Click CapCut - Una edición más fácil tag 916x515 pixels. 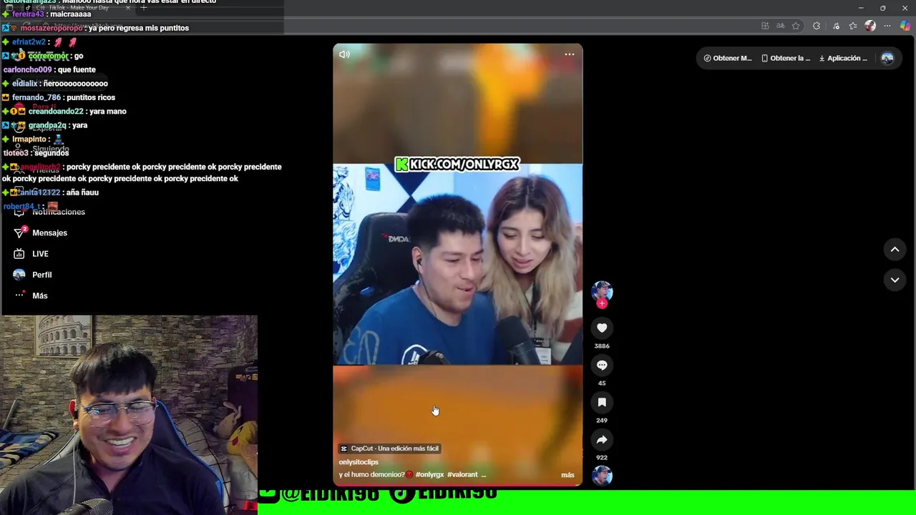389,448
